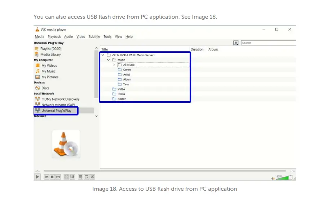318x204 pixels.
Task: Click the Previous track button
Action: [47, 177]
